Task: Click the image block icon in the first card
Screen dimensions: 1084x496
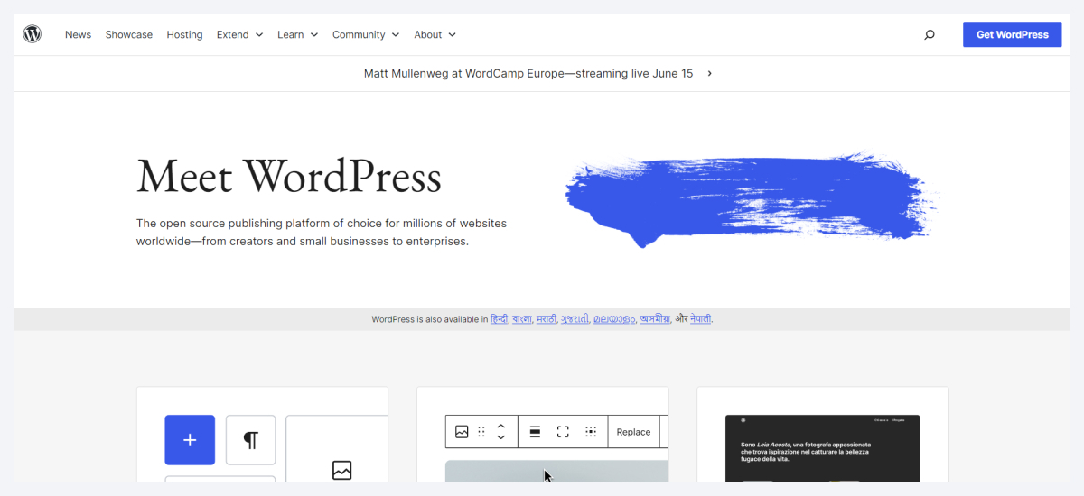Action: click(x=341, y=470)
